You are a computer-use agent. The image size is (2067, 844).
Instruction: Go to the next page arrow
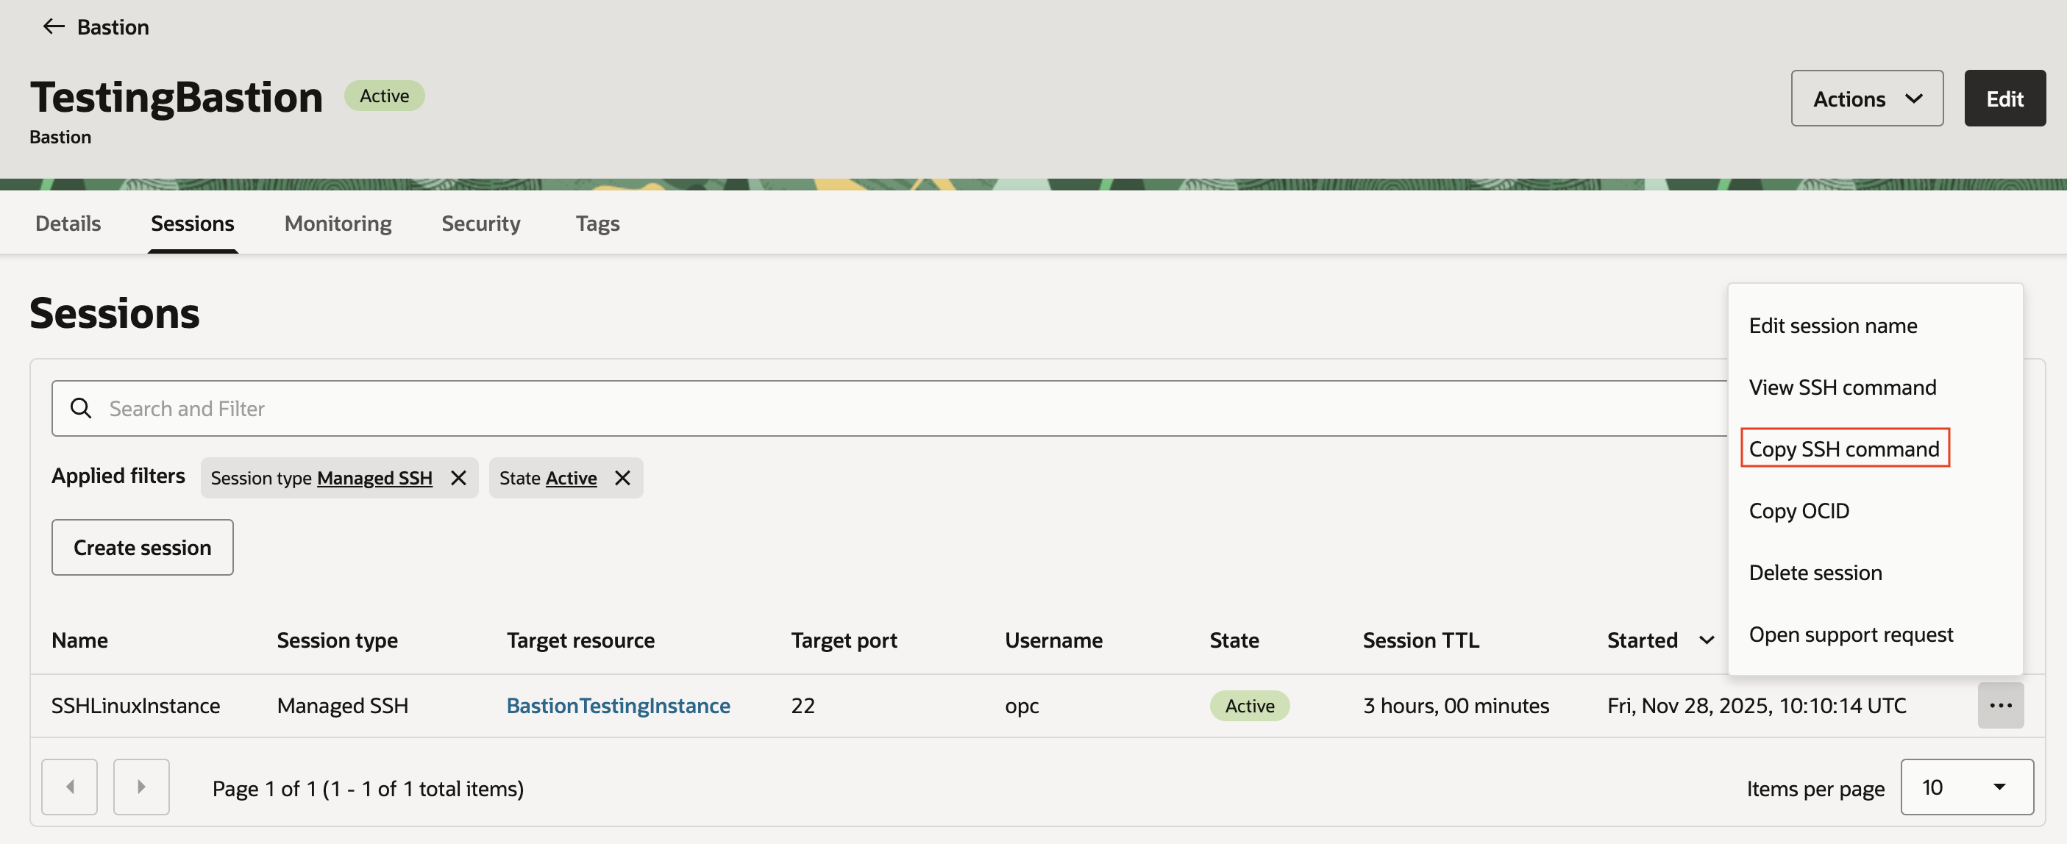point(141,787)
